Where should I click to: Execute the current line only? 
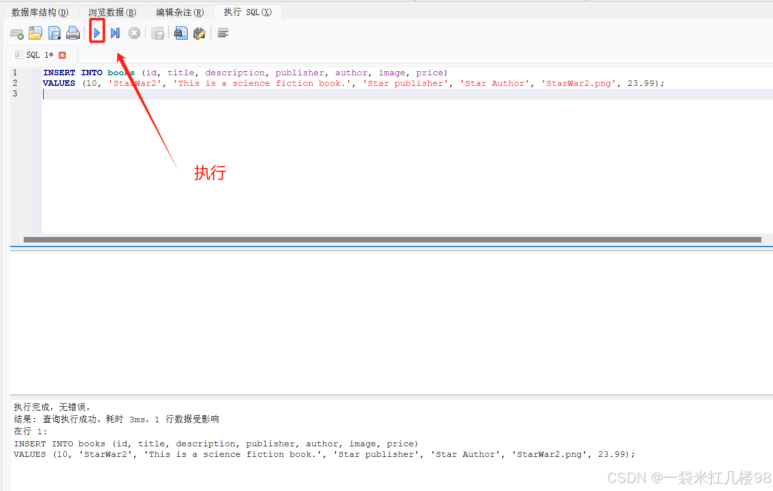115,33
